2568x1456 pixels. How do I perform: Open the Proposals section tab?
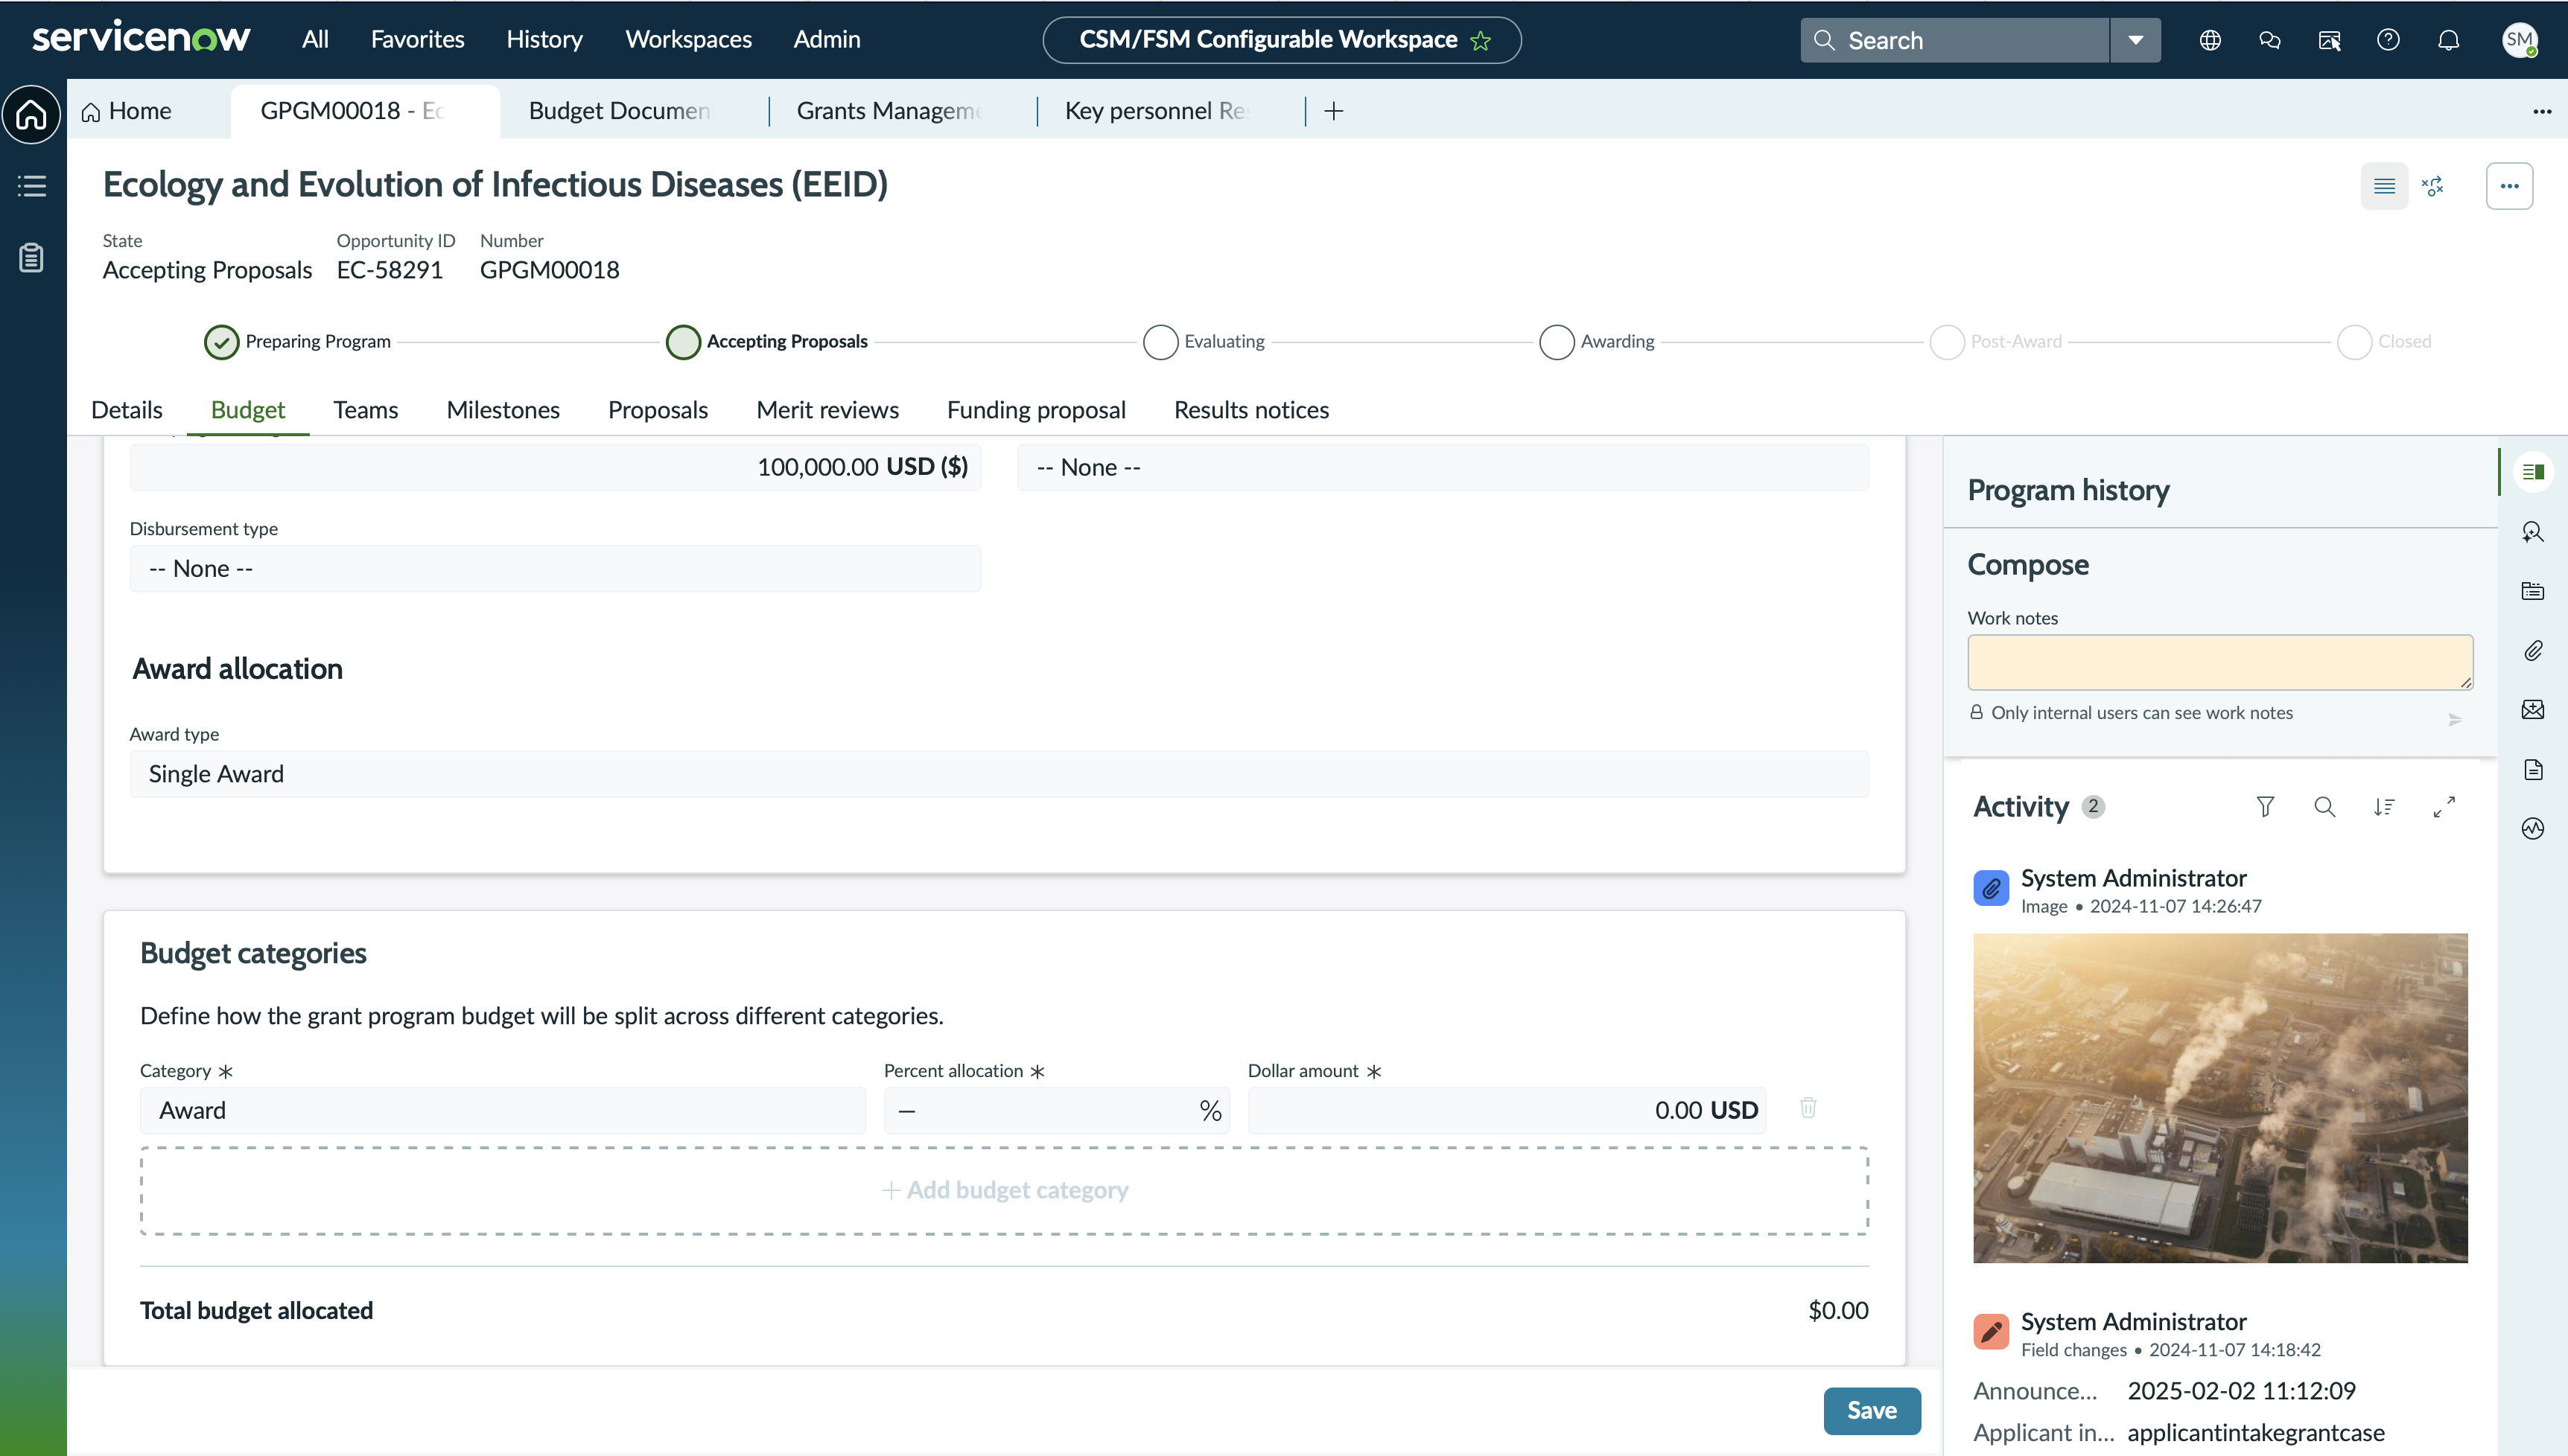(x=657, y=410)
